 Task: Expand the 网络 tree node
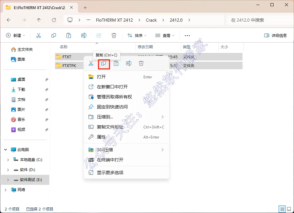[x=5, y=190]
